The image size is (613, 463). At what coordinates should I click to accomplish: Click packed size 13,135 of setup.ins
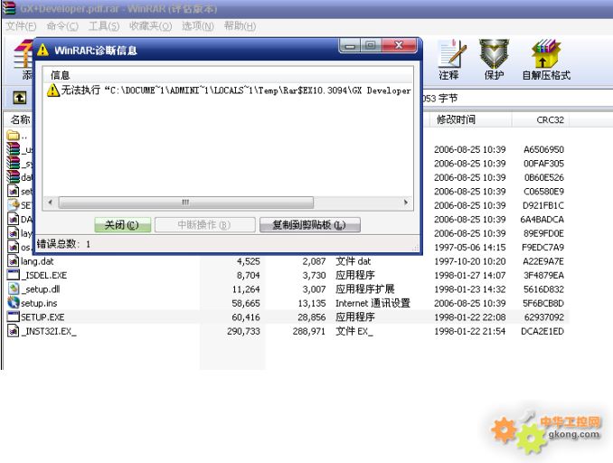pyautogui.click(x=312, y=303)
